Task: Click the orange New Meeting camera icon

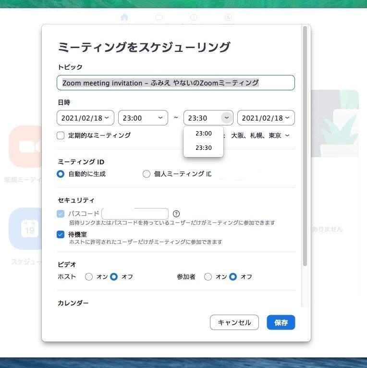Action: click(x=26, y=147)
